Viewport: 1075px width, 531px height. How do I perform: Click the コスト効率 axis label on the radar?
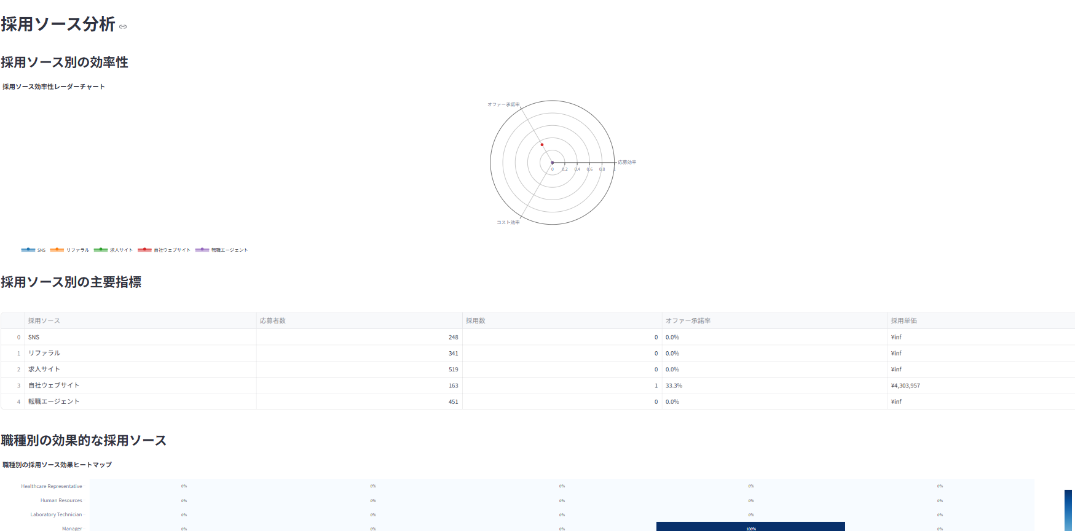508,222
